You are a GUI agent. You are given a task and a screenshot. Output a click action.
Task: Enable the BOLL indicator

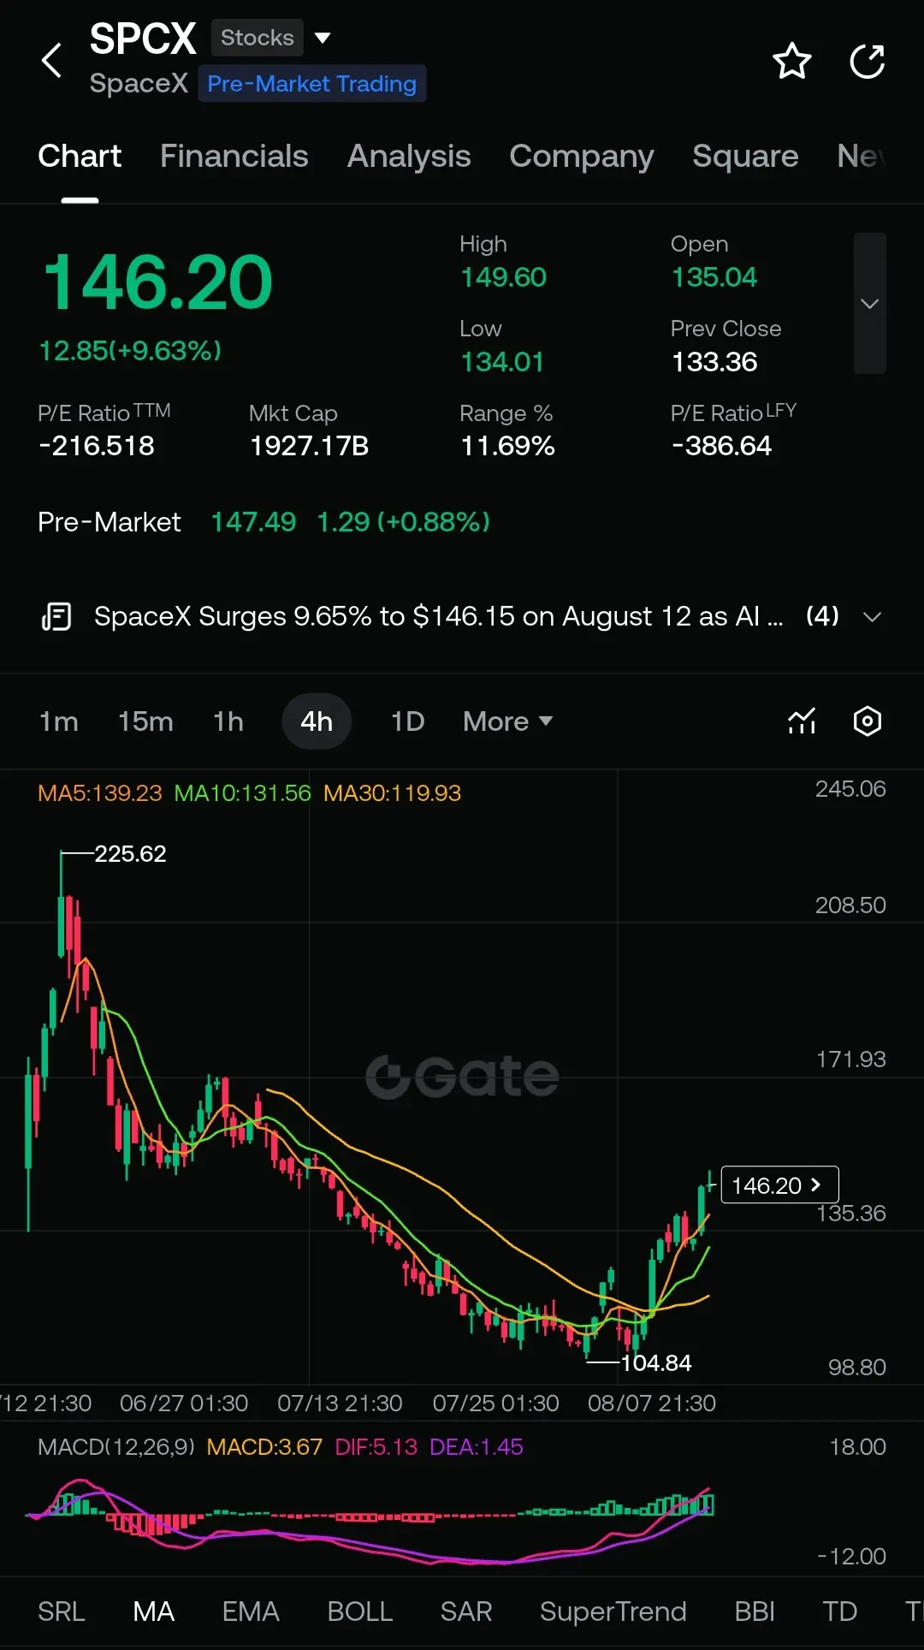click(360, 1611)
